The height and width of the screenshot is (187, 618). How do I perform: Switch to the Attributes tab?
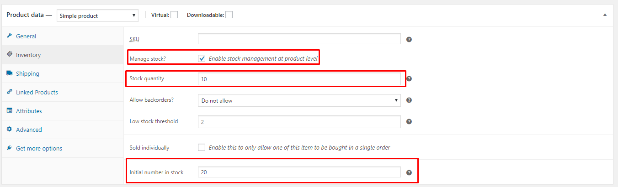click(29, 111)
